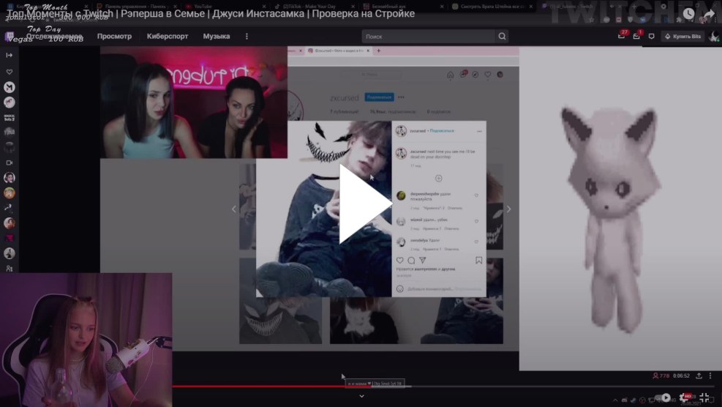Screen dimensions: 722x407
Task: Open the Отслеживаемое tab in Twitch navigation
Action: (x=54, y=36)
